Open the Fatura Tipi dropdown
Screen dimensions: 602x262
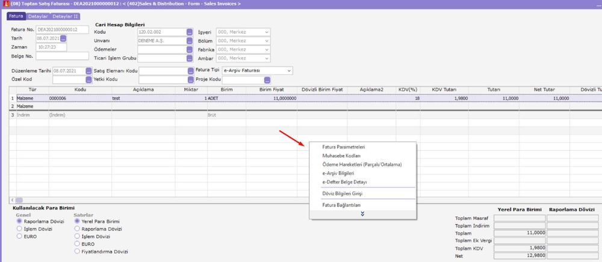pos(257,70)
